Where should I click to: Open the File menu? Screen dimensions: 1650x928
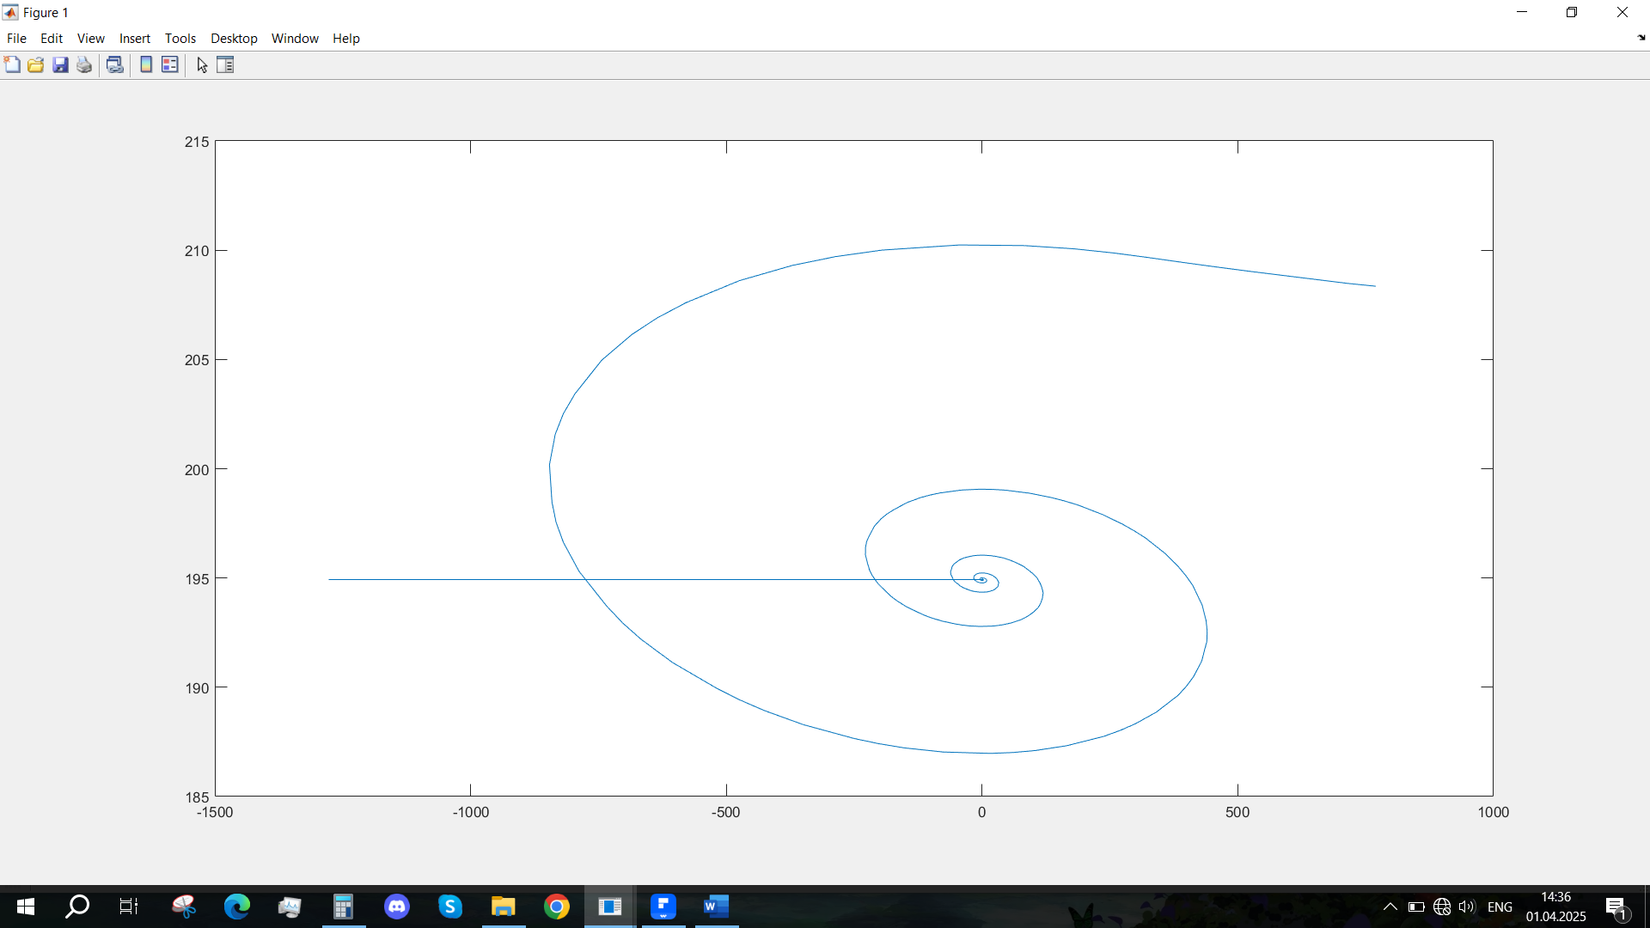tap(16, 38)
